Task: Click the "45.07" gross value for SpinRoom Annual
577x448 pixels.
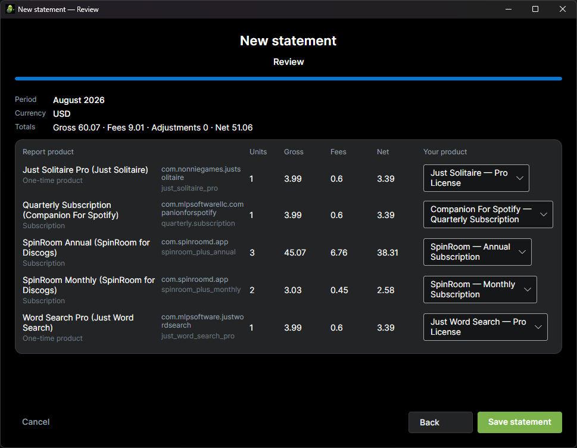Action: 295,253
